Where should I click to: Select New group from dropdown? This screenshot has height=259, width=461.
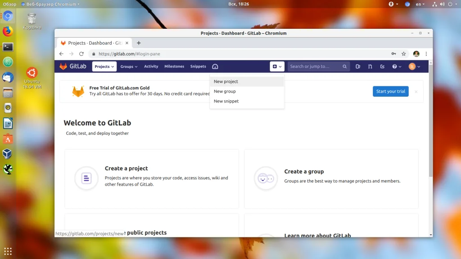tap(247, 91)
